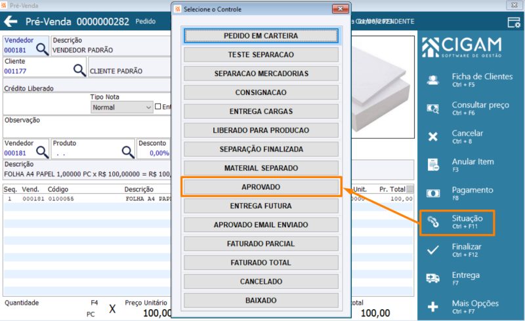Click the Vendedor column value 000181
Image resolution: width=525 pixels, height=321 pixels.
(x=33, y=198)
